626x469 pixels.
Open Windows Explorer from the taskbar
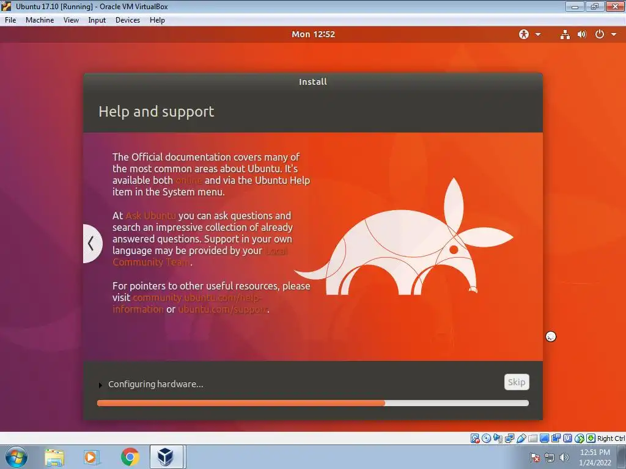(x=54, y=457)
